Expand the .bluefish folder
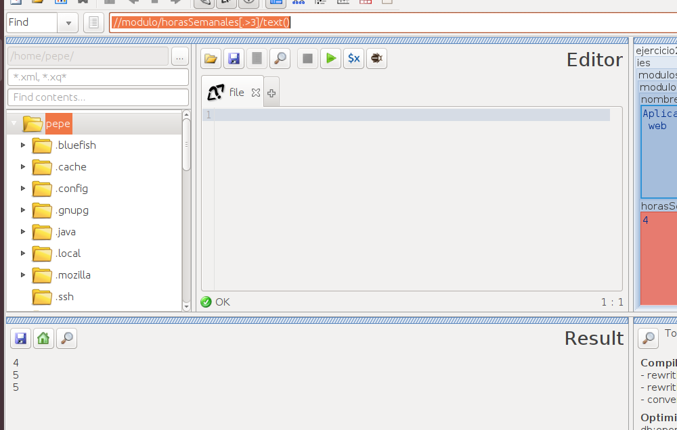677x430 pixels. coord(23,145)
